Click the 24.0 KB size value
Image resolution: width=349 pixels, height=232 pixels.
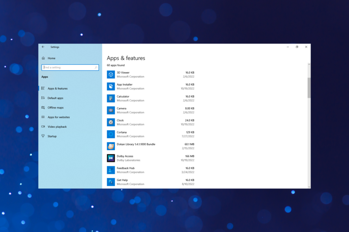pyautogui.click(x=189, y=120)
